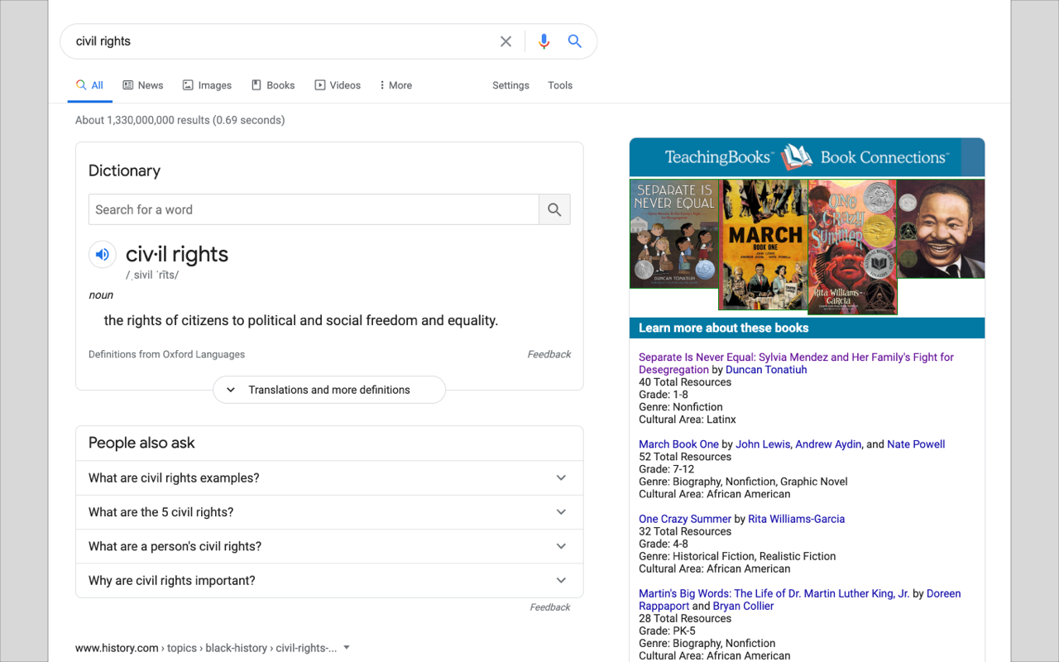Screen dimensions: 1059x662
Task: Switch to the Books tab
Action: pyautogui.click(x=273, y=85)
